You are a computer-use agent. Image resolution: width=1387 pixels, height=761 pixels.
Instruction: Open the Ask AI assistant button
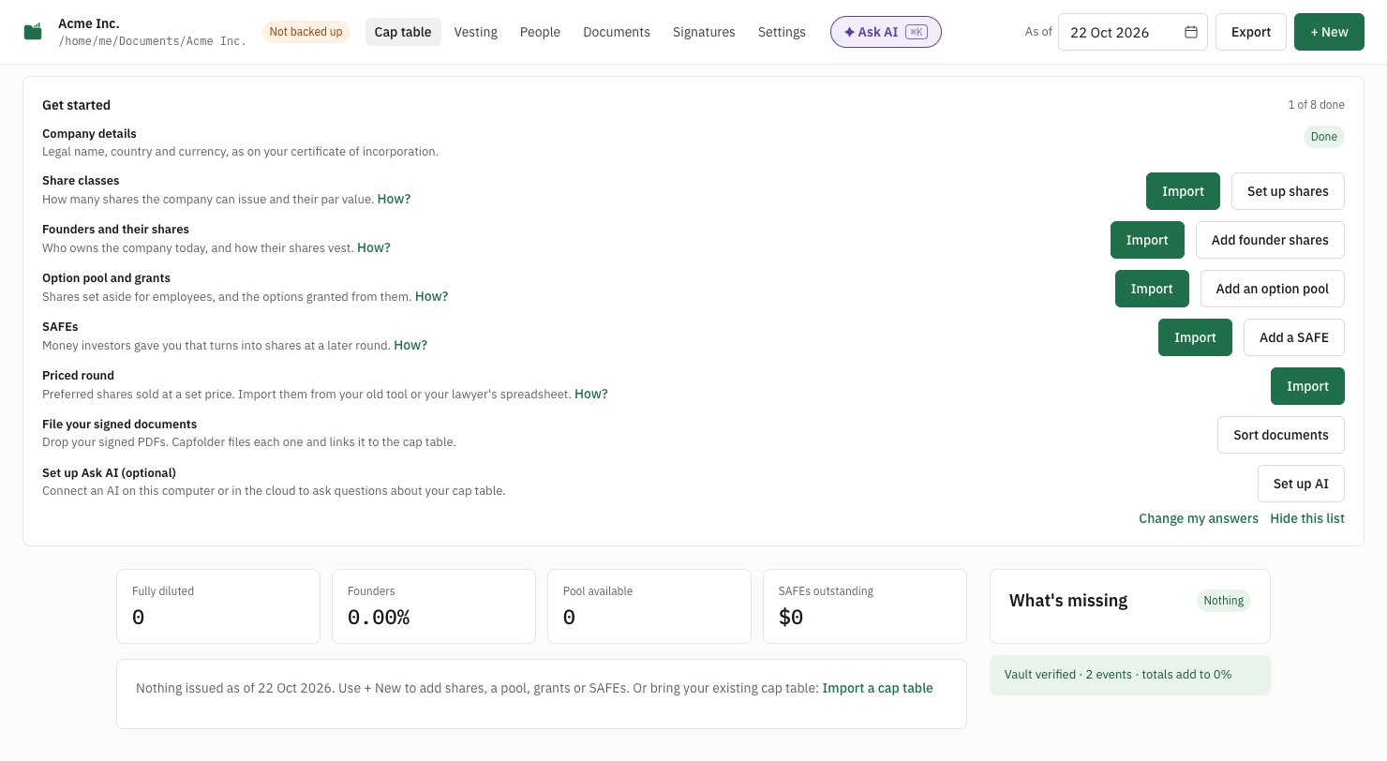pos(886,32)
